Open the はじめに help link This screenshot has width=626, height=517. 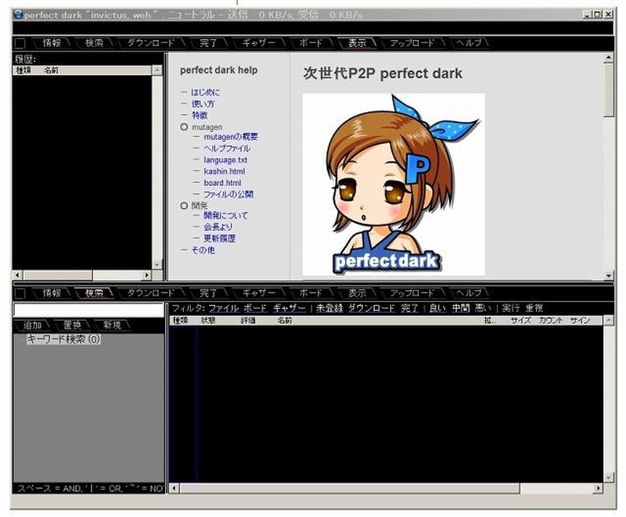pos(205,92)
